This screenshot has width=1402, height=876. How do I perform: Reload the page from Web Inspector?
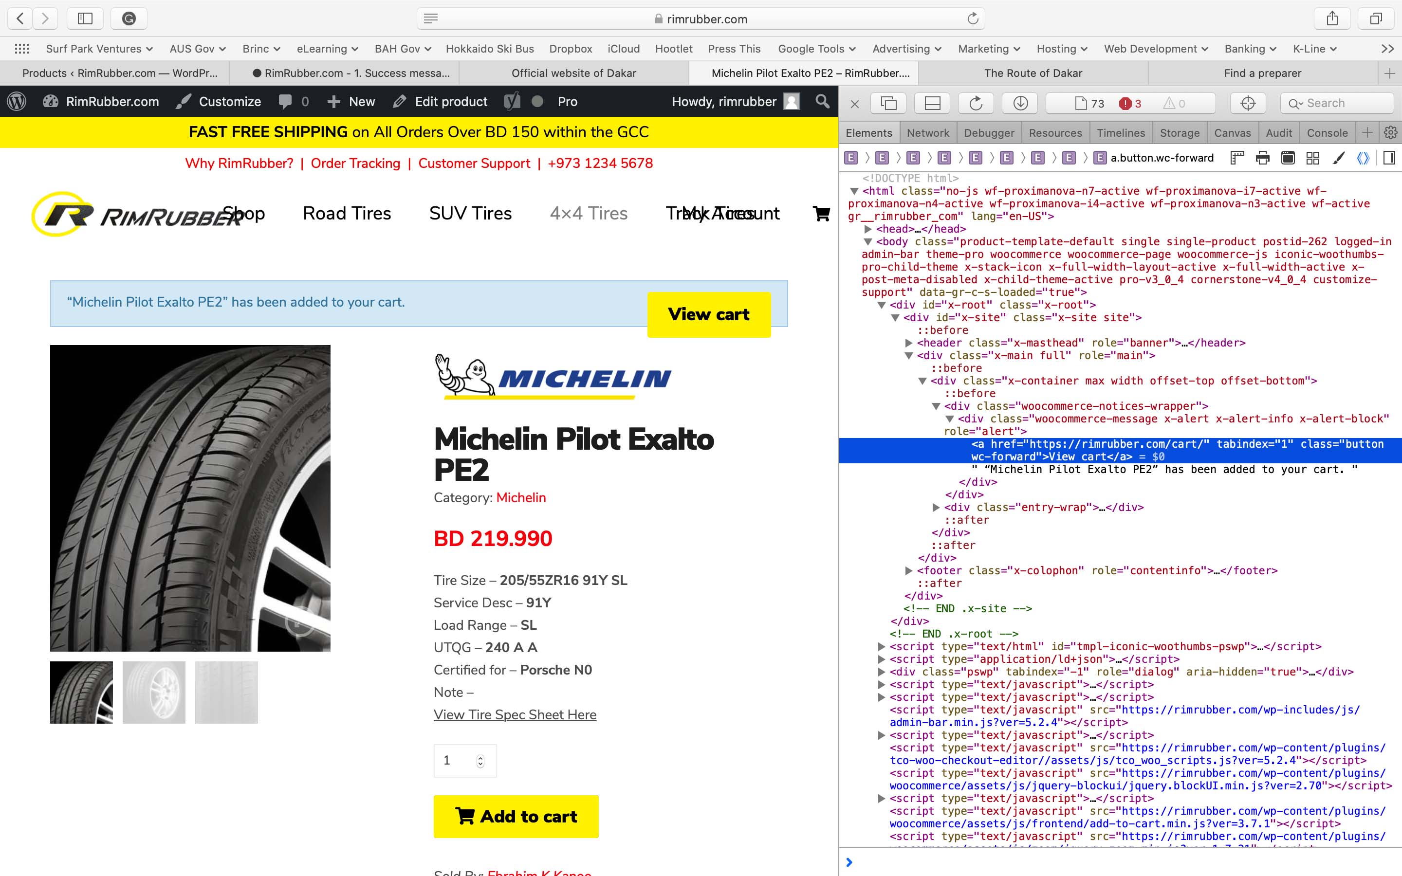[976, 103]
